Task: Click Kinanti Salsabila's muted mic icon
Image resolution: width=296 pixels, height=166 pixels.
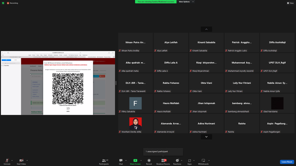Action: coord(191,51)
